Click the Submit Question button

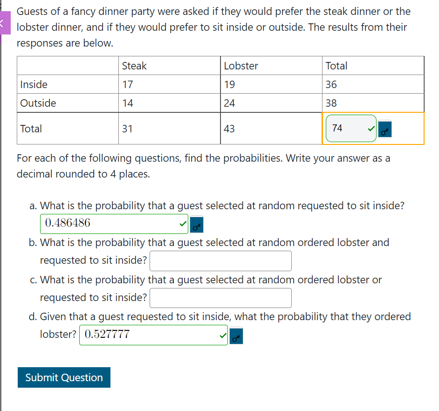coord(64,377)
